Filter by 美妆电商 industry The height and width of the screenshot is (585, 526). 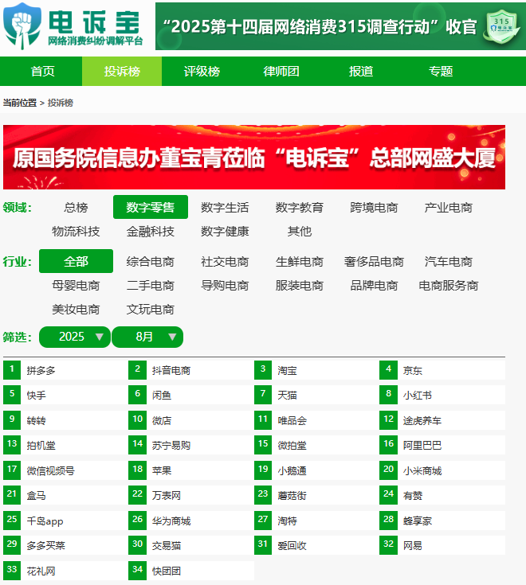76,310
